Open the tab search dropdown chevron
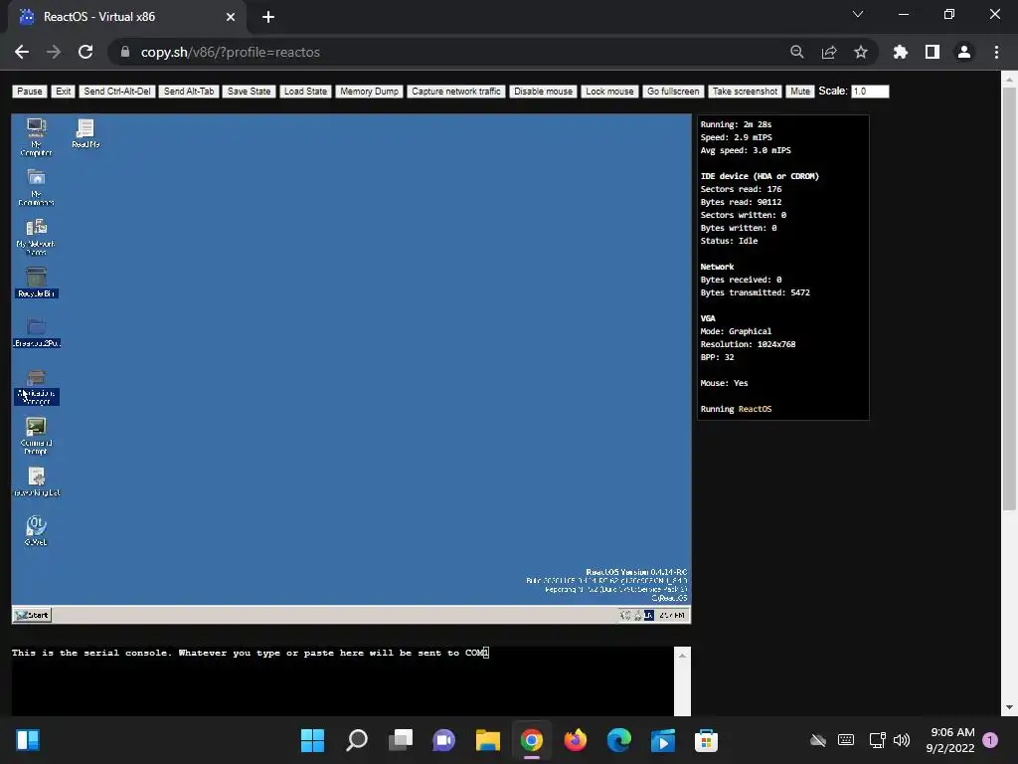Screen dimensions: 1018x764 click(x=858, y=14)
